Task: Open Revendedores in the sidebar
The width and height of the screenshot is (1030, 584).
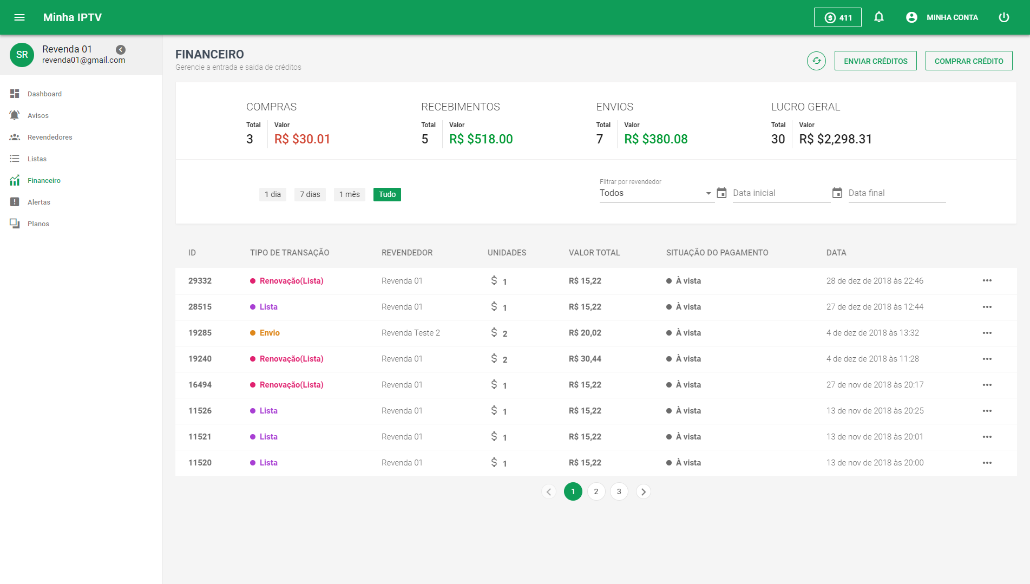Action: (49, 137)
